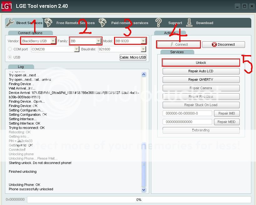Open the Vendor dropdown list
Viewport: 256px width, 205px height.
coord(53,41)
